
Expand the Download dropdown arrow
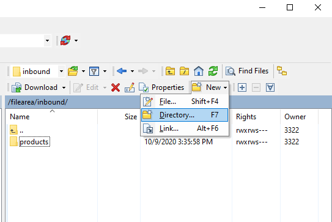64,87
